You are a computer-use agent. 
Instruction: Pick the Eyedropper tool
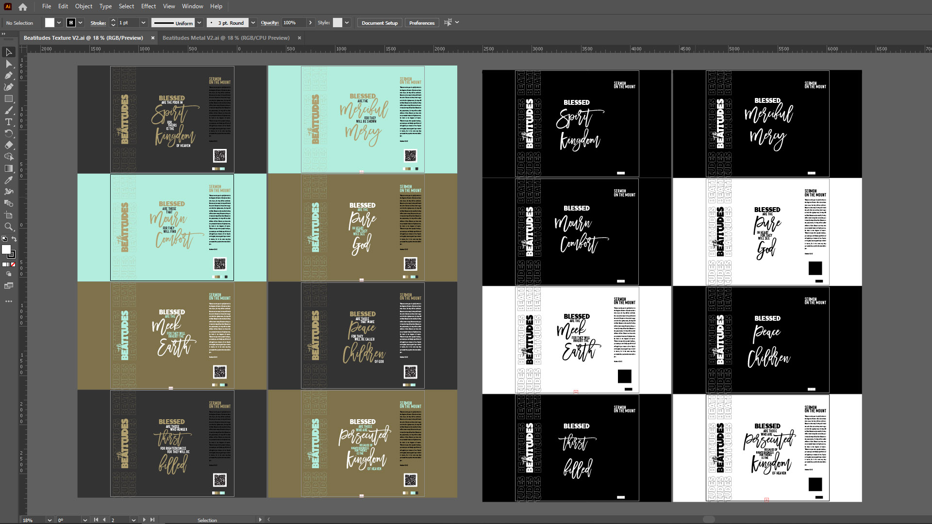pyautogui.click(x=9, y=180)
